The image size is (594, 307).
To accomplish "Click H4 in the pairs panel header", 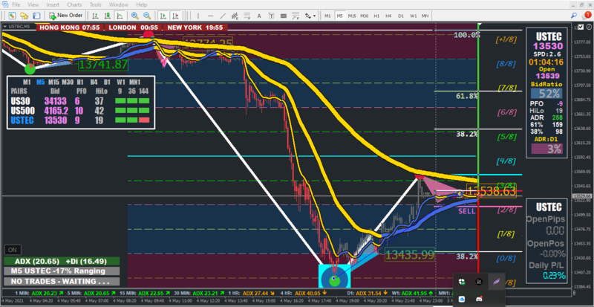I will tap(94, 82).
